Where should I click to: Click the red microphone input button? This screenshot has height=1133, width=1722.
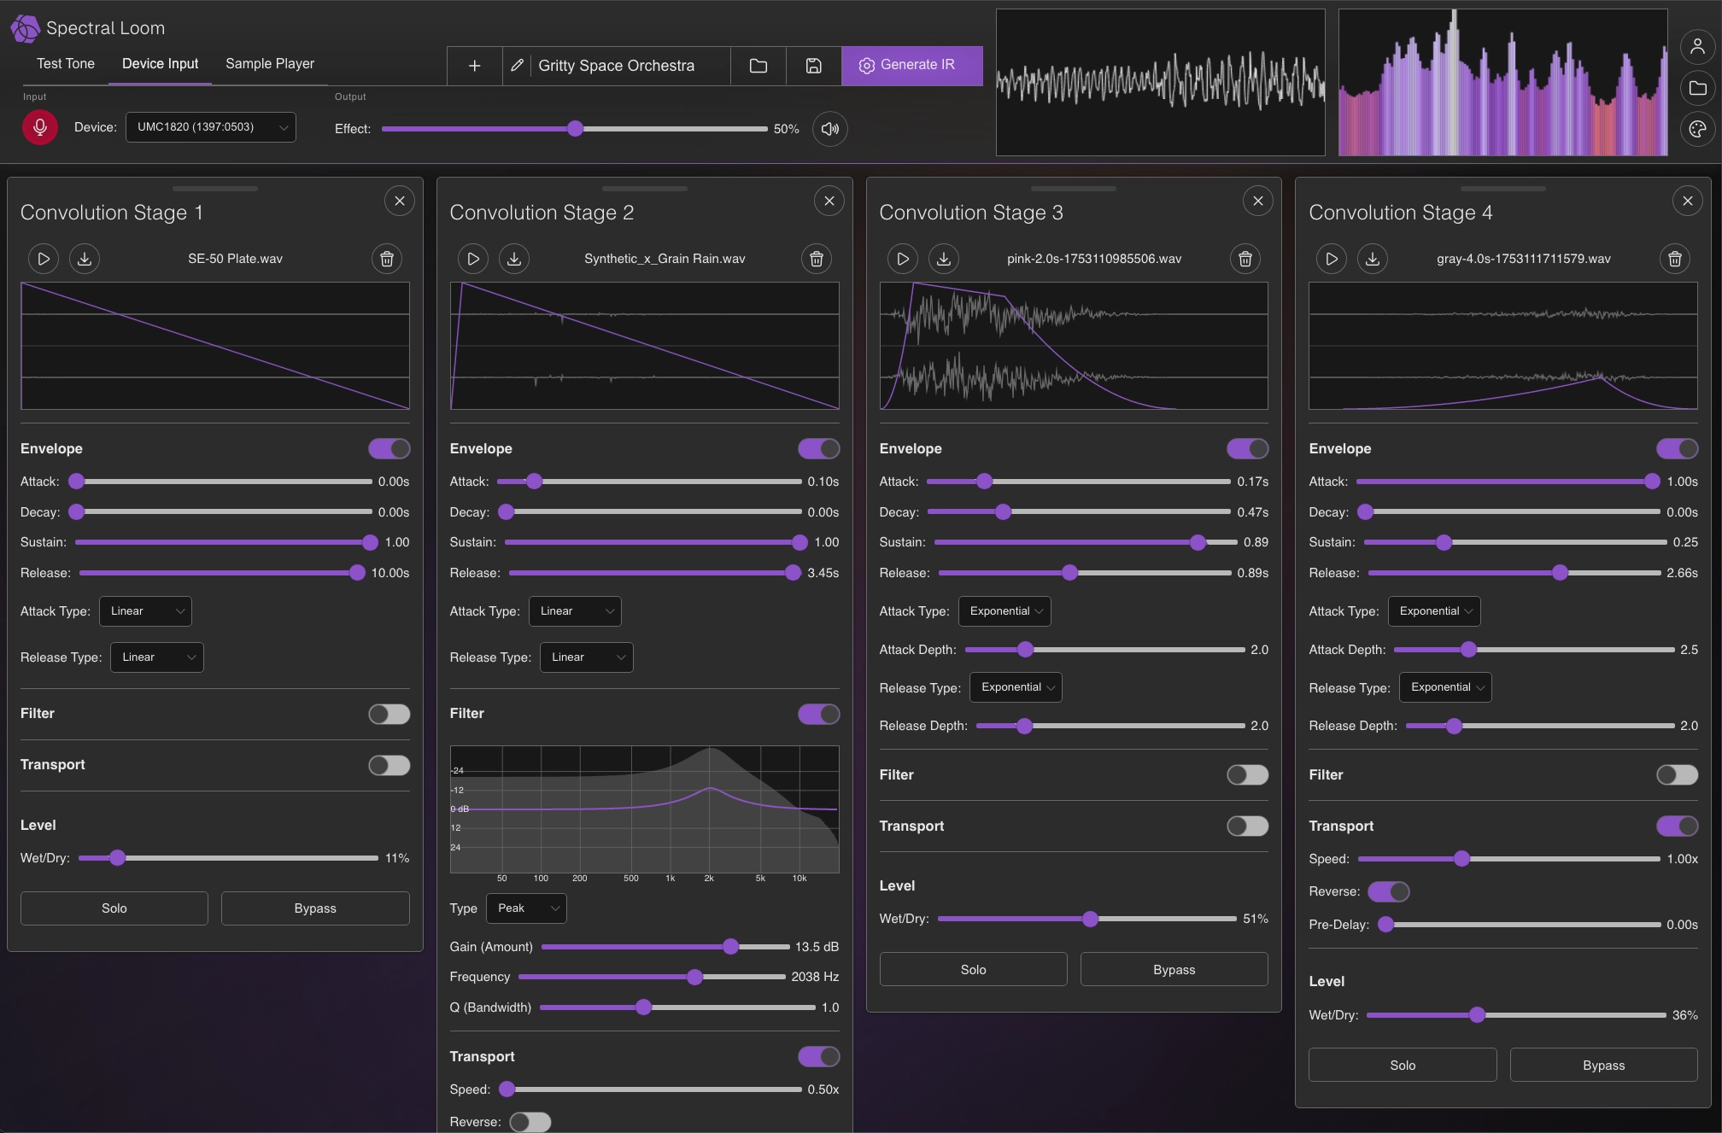(39, 128)
